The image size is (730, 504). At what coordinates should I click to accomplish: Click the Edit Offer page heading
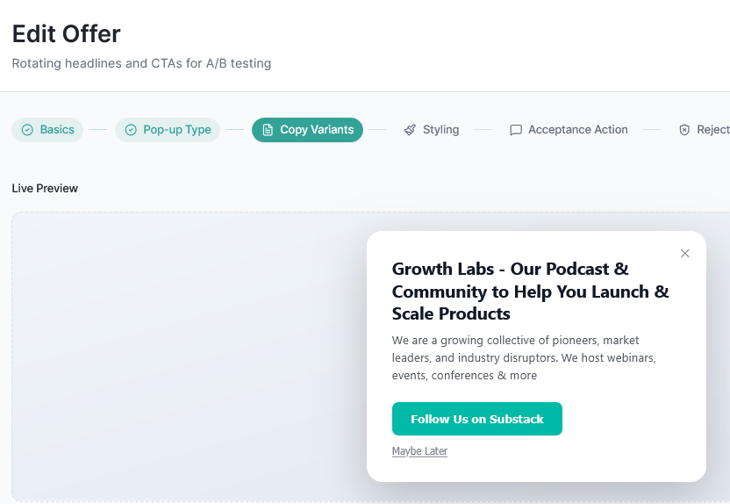point(67,34)
